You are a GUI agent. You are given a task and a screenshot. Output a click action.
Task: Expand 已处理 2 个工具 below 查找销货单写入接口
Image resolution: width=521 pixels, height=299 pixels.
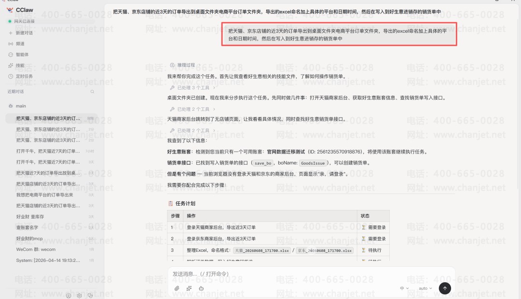point(192,109)
